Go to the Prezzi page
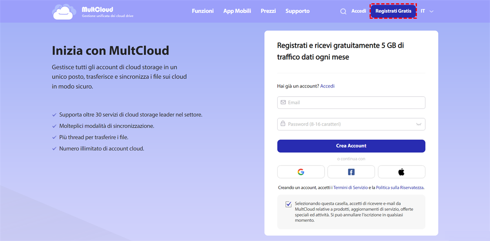Viewport: 490px width, 241px height. click(268, 11)
